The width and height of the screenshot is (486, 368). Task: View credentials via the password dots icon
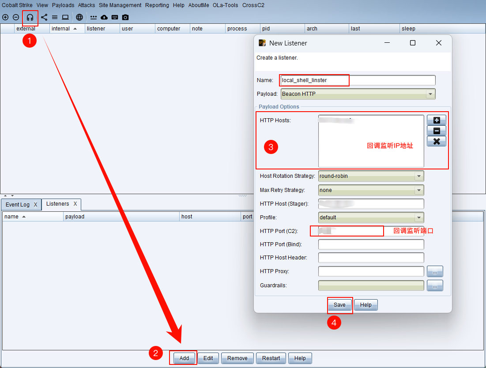pos(93,17)
